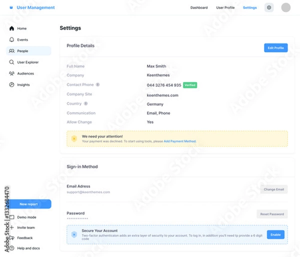
Task: Open the user avatar in header
Action: [x=285, y=7]
